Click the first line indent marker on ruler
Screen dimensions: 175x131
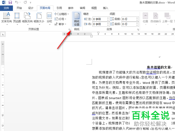click(x=98, y=33)
